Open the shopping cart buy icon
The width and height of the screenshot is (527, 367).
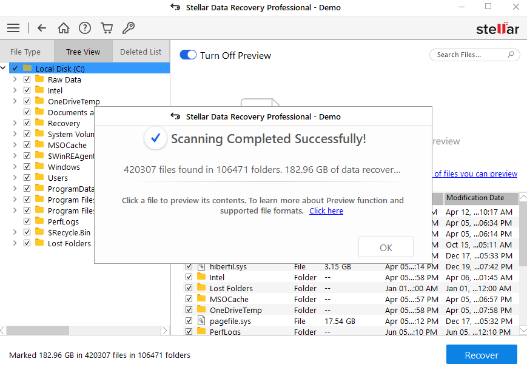[107, 28]
